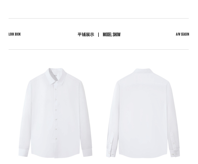Click the left sleeve cuff of the front shirt
The height and width of the screenshot is (164, 198).
point(23,153)
